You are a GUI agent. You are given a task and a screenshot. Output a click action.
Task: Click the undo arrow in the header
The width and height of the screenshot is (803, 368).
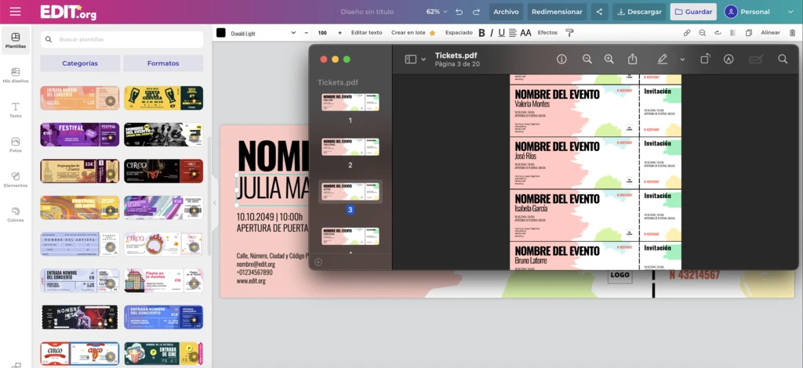[459, 12]
